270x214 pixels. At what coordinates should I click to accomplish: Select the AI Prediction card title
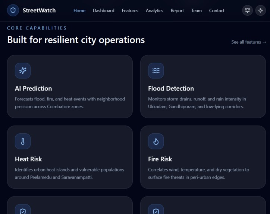pyautogui.click(x=33, y=89)
